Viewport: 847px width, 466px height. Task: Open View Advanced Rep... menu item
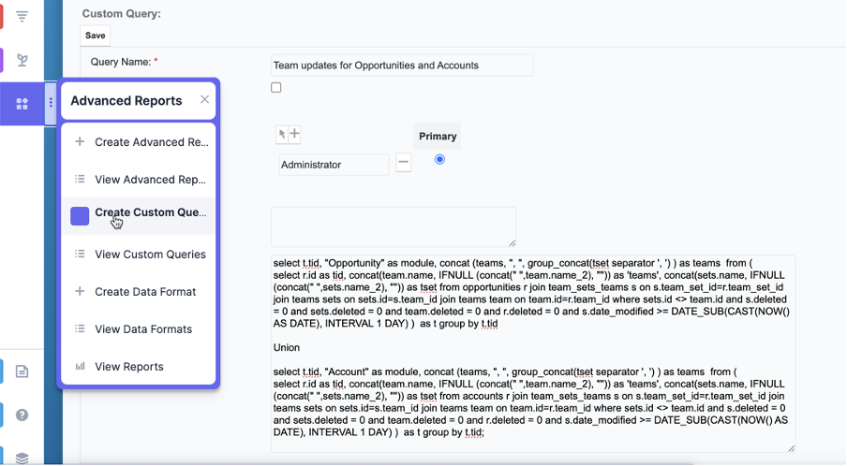point(139,180)
